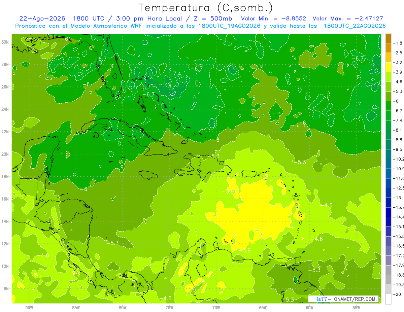Click the '16N' latitude axis label

[x=5, y=199]
